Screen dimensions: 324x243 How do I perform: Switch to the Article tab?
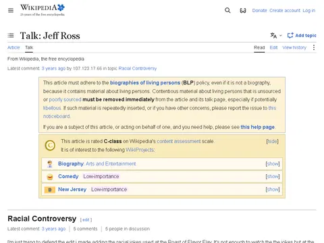(x=13, y=47)
